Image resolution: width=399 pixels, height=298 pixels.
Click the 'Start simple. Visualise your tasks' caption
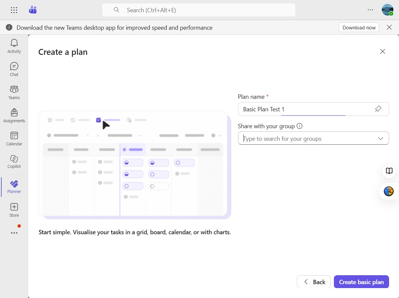point(135,232)
